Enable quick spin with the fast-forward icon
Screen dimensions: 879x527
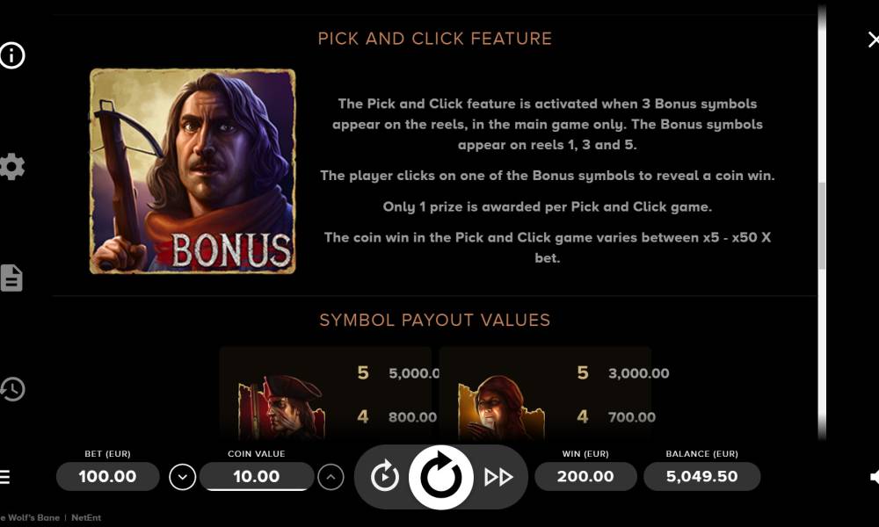tap(498, 477)
